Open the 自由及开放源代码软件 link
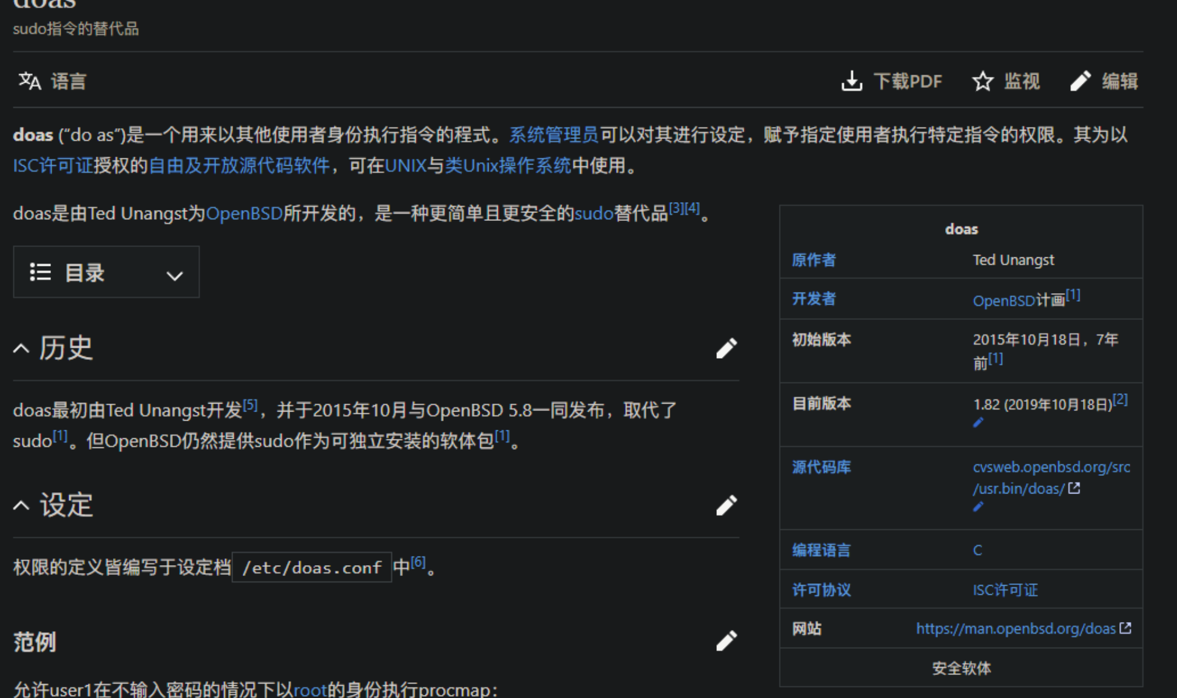This screenshot has height=698, width=1177. click(x=239, y=165)
